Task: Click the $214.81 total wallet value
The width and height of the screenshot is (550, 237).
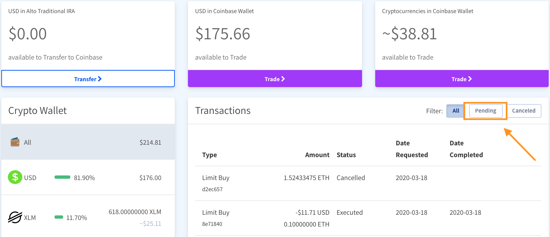Action: (150, 142)
